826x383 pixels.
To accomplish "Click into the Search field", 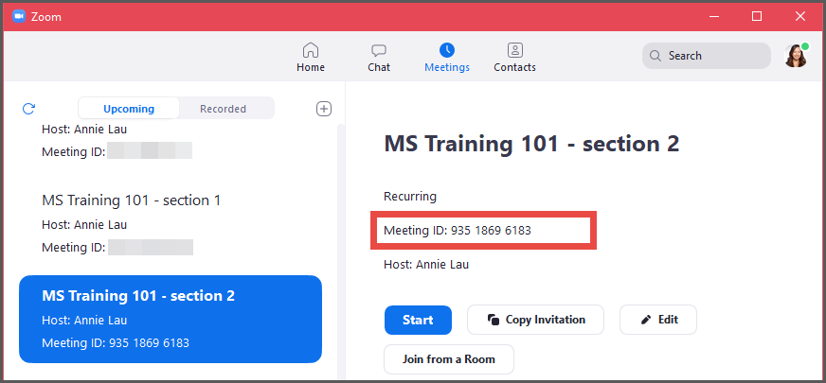I will coord(706,56).
